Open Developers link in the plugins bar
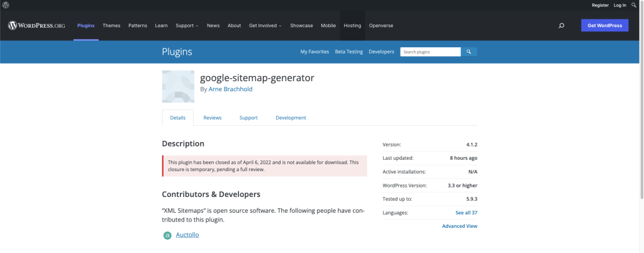644x253 pixels. click(x=381, y=52)
